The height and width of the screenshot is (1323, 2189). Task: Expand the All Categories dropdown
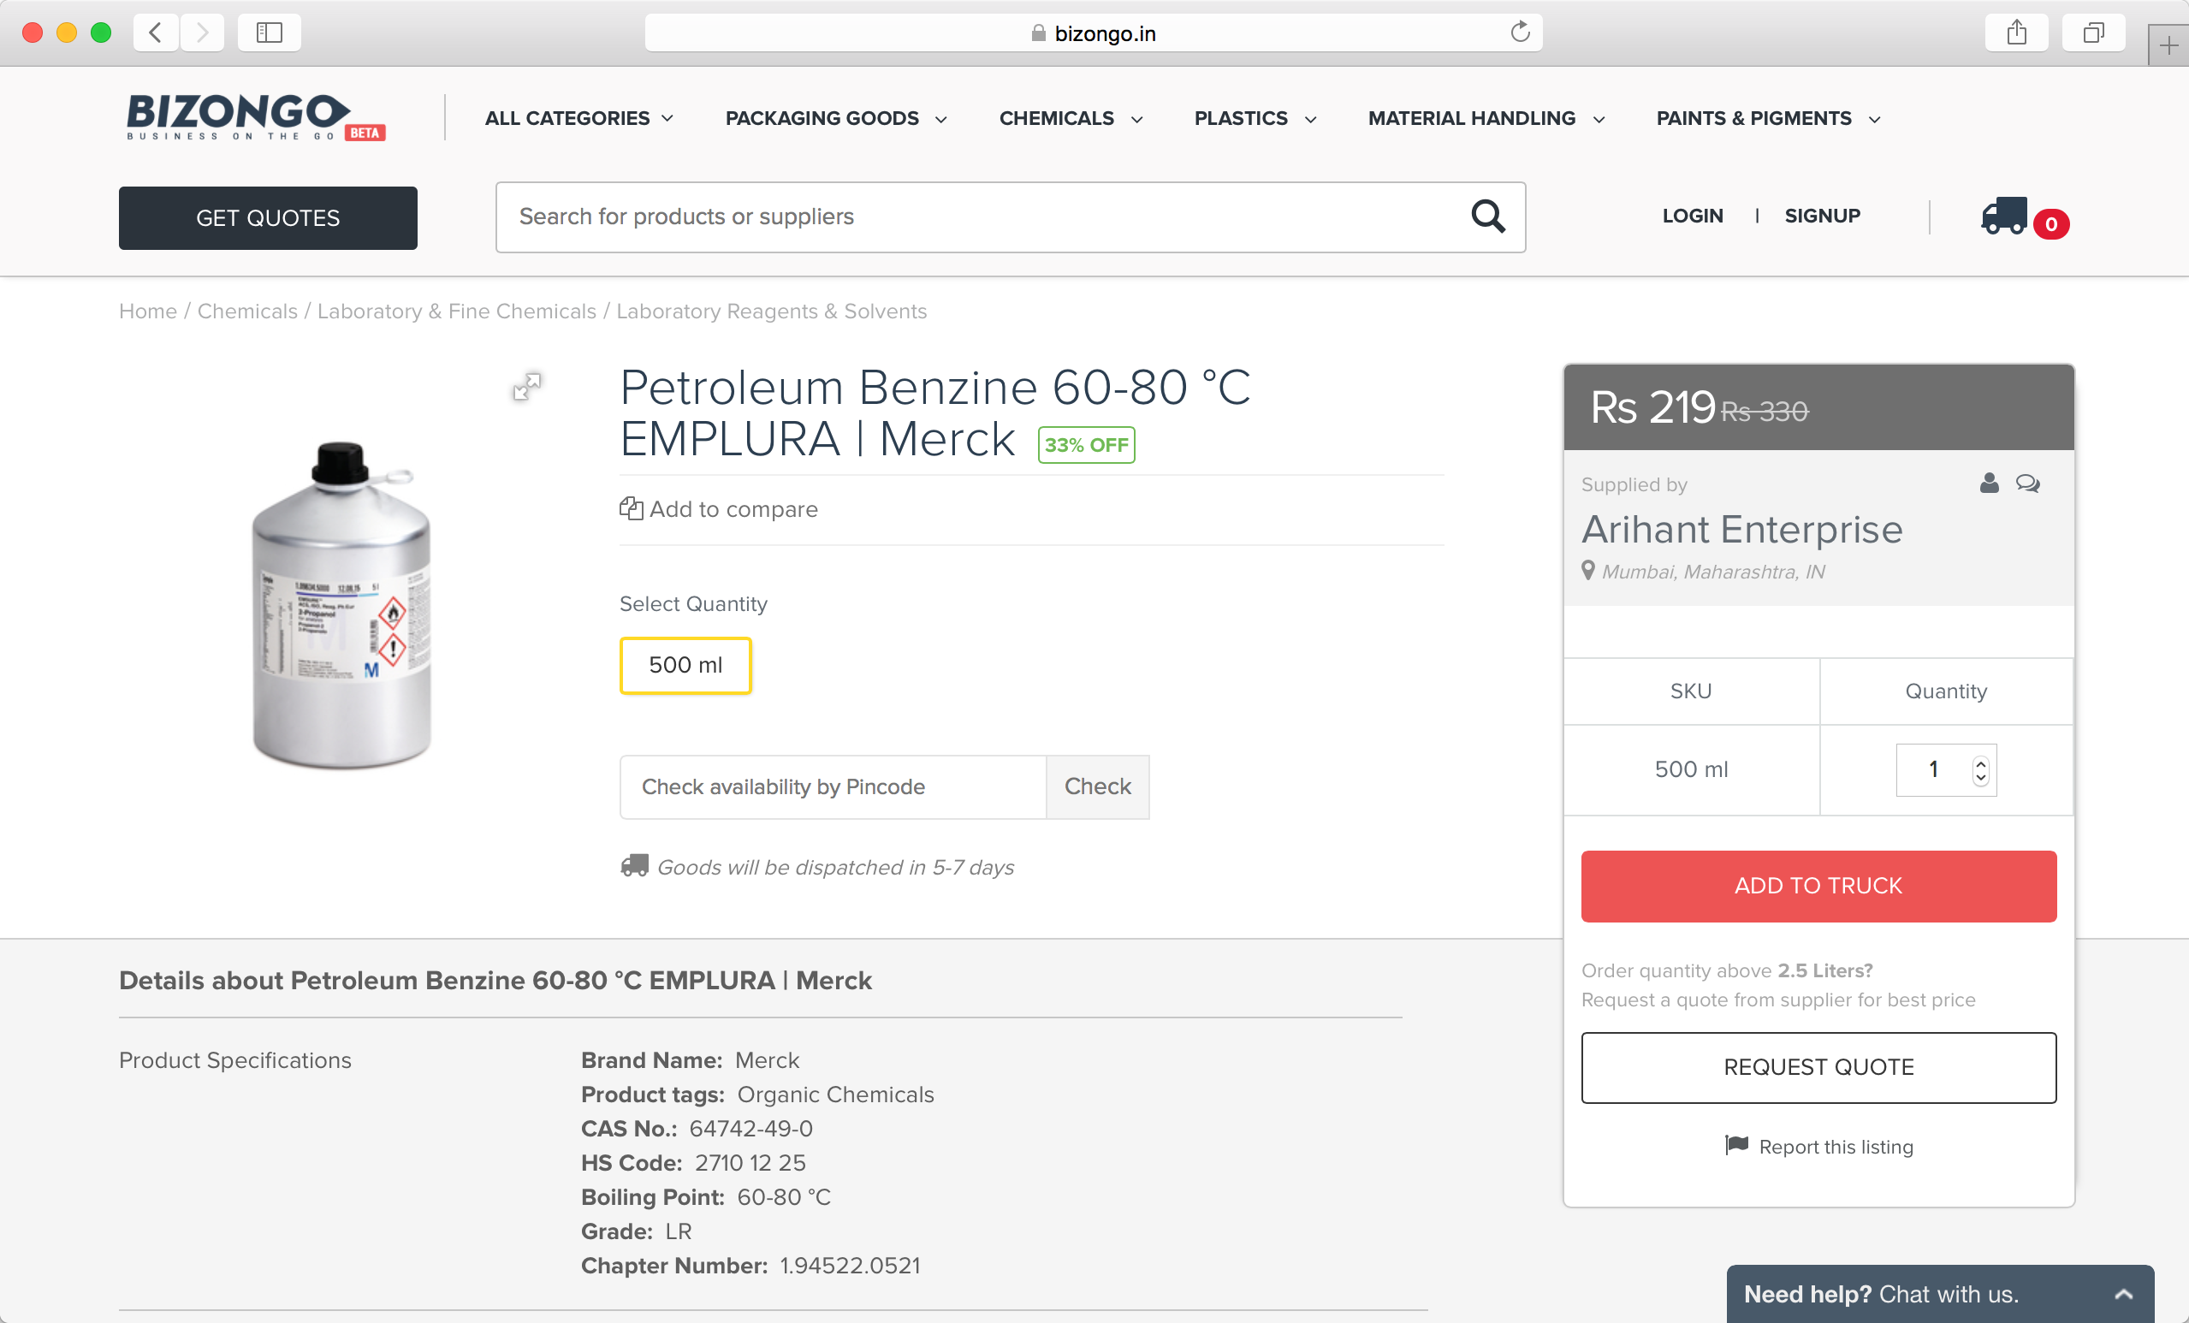(579, 118)
